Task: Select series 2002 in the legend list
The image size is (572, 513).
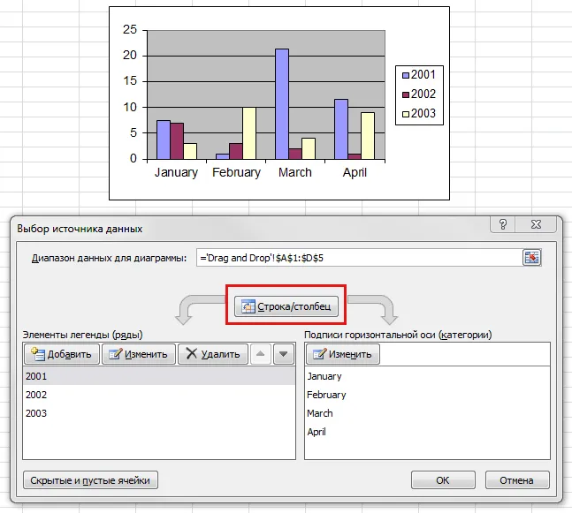Action: [159, 395]
